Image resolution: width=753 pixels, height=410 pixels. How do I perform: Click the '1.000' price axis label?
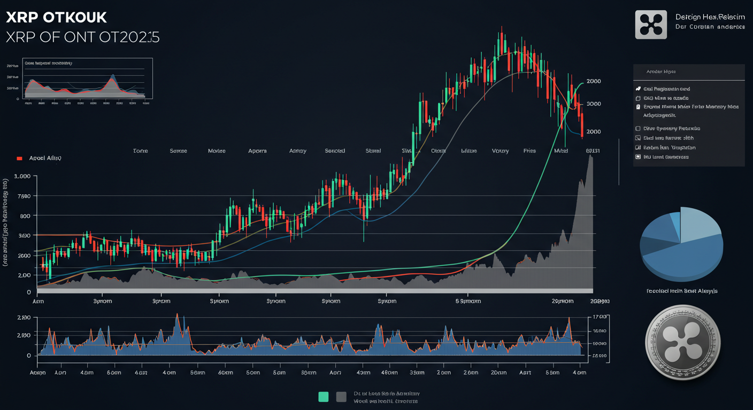23,176
